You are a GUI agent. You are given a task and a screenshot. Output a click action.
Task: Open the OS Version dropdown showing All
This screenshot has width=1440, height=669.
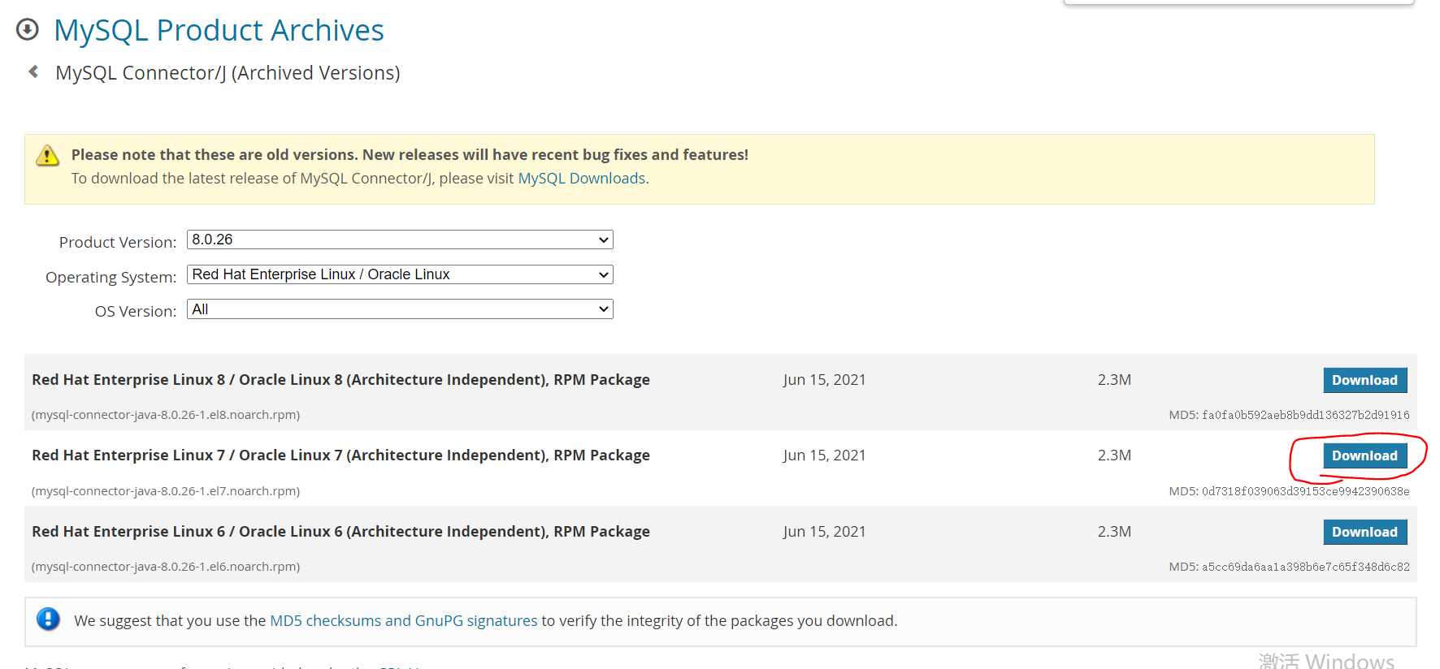[400, 309]
